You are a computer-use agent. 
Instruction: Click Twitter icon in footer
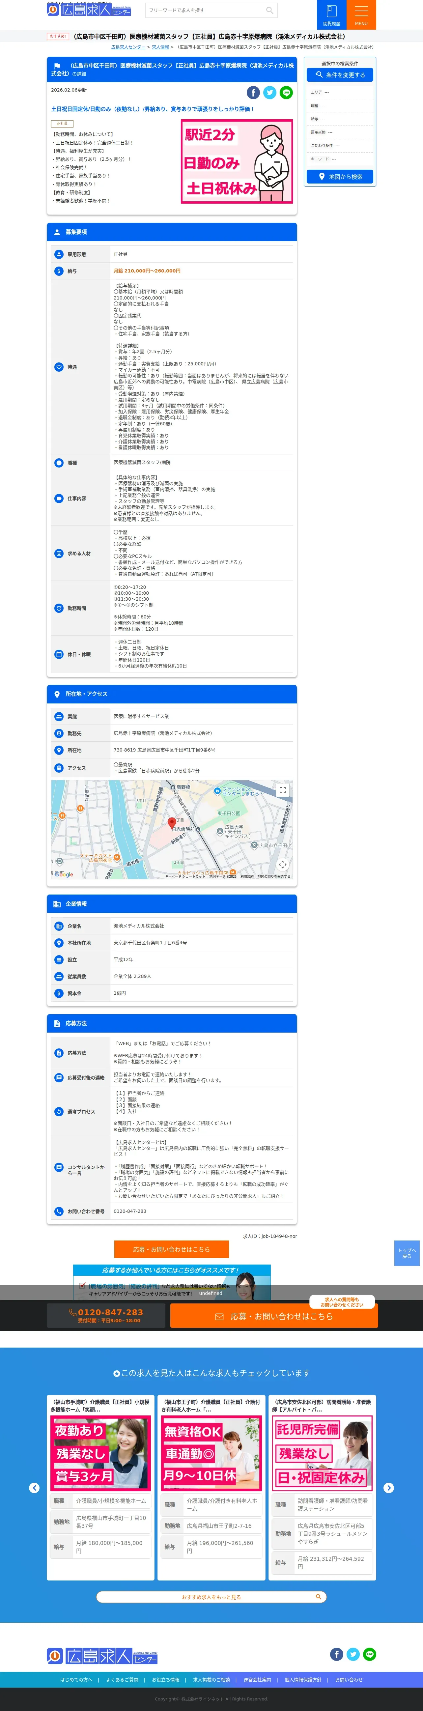tap(353, 1654)
